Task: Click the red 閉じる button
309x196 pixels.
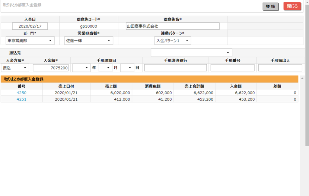Action: click(292, 6)
